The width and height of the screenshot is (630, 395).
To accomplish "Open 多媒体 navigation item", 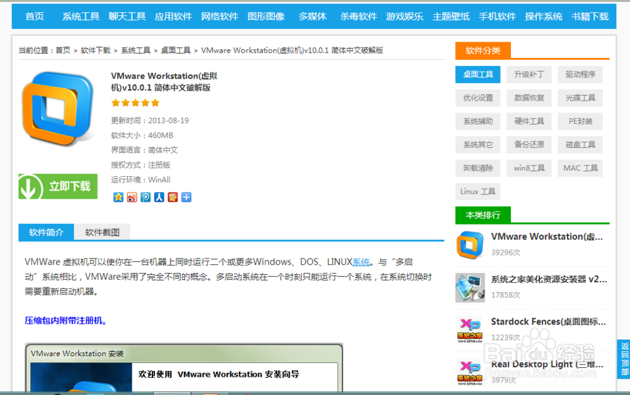I will coord(312,16).
